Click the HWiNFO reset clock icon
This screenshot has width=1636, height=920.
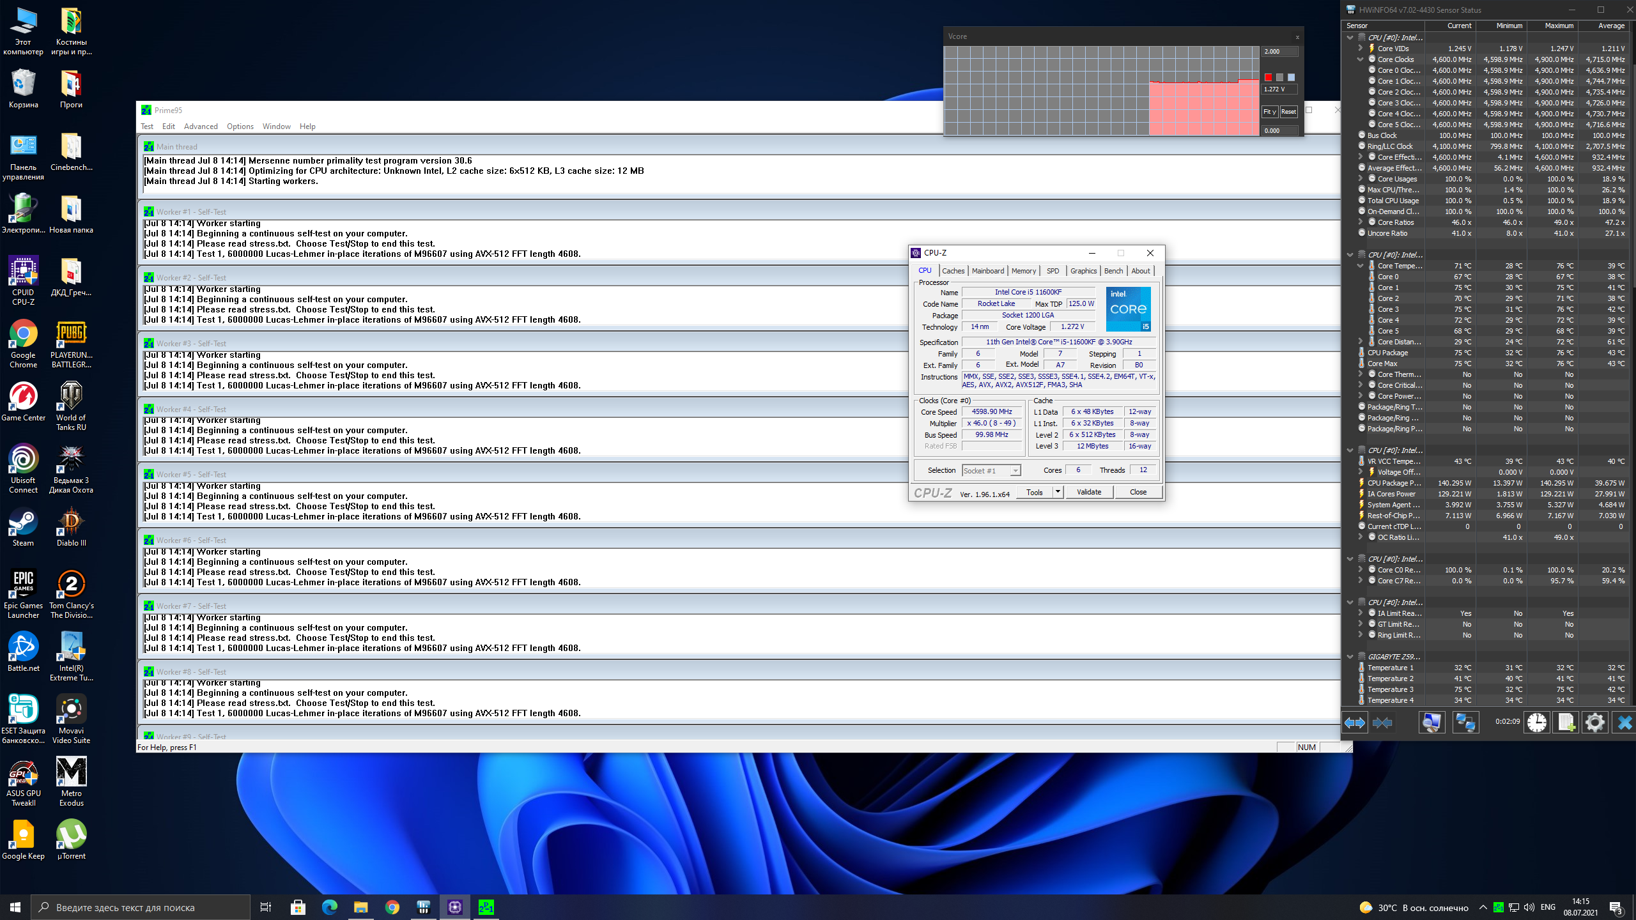1537,723
